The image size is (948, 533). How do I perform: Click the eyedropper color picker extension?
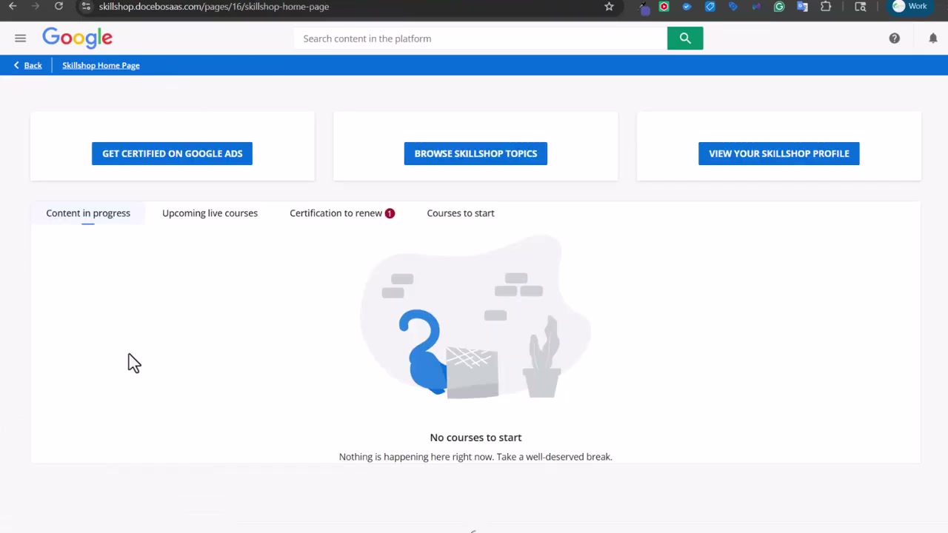pos(643,7)
